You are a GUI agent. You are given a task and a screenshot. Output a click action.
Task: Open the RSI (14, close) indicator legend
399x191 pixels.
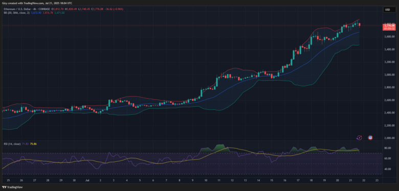[12, 144]
